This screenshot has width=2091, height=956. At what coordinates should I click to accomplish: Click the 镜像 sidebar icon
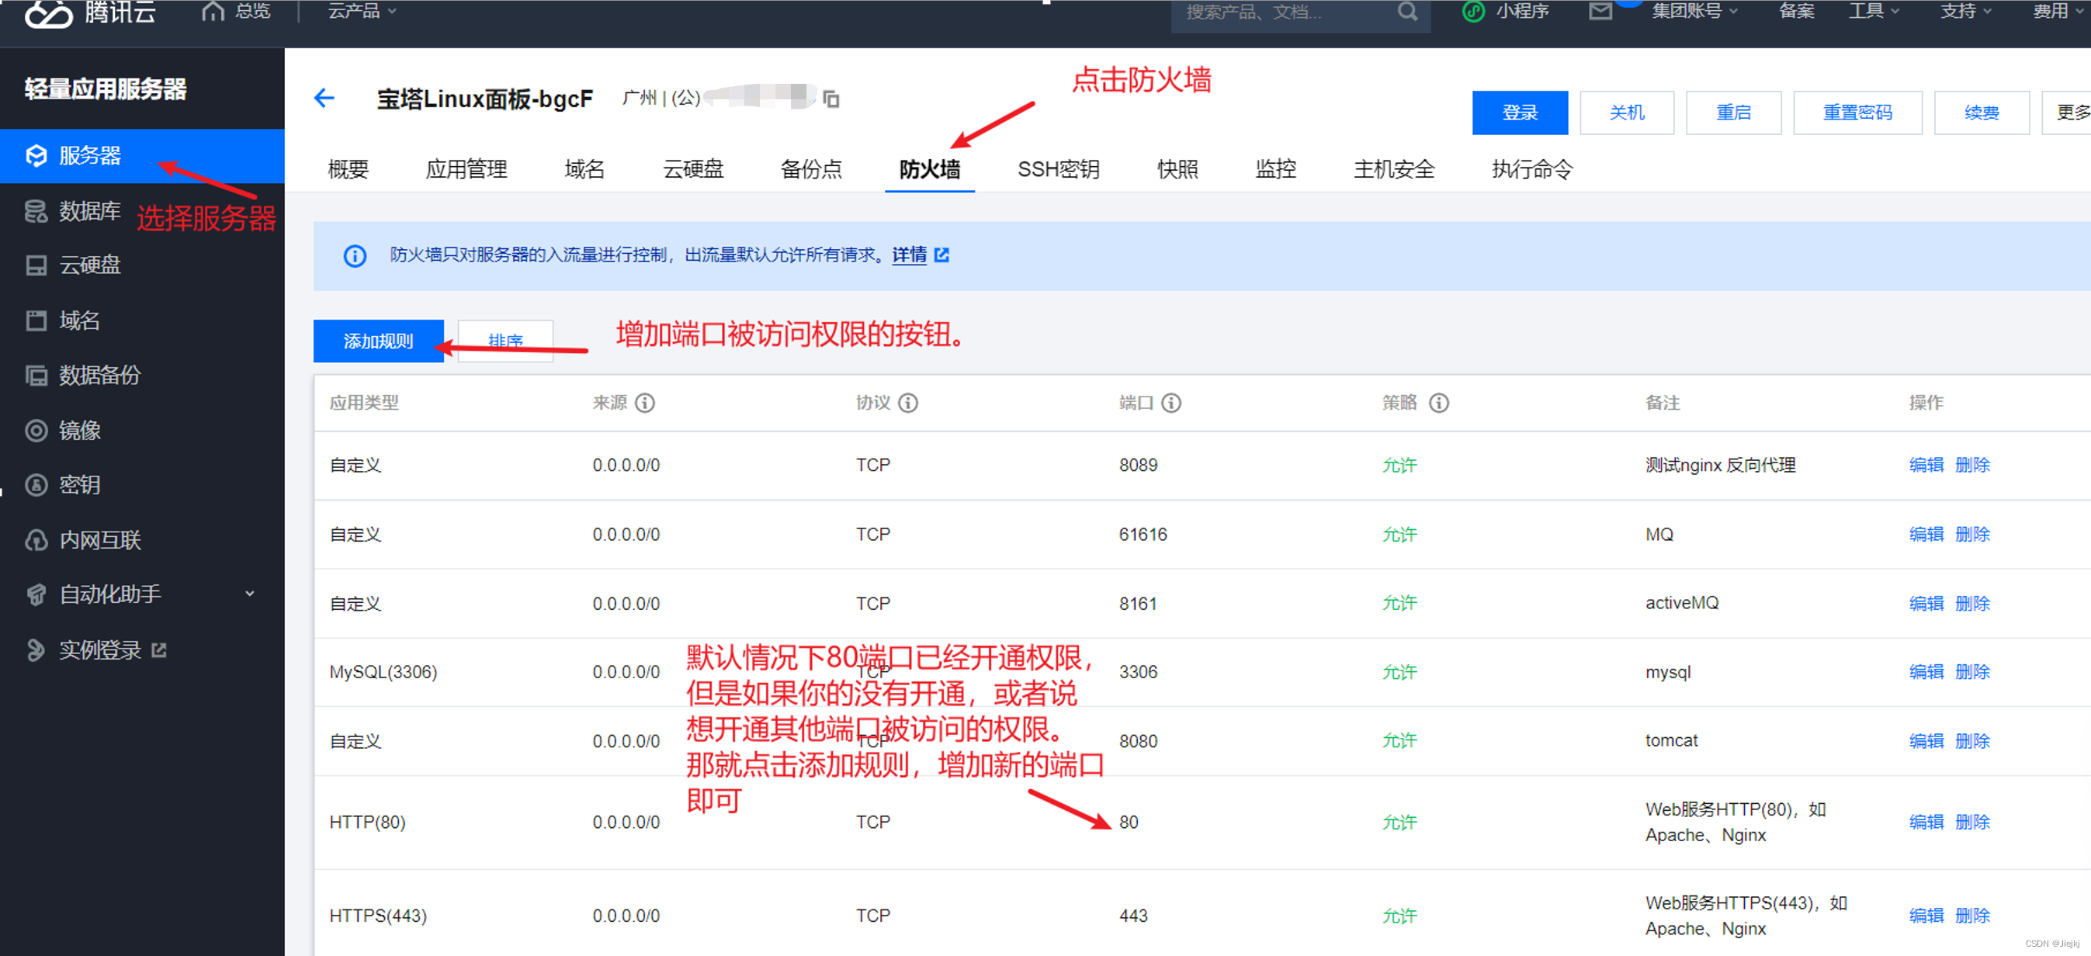click(x=36, y=430)
